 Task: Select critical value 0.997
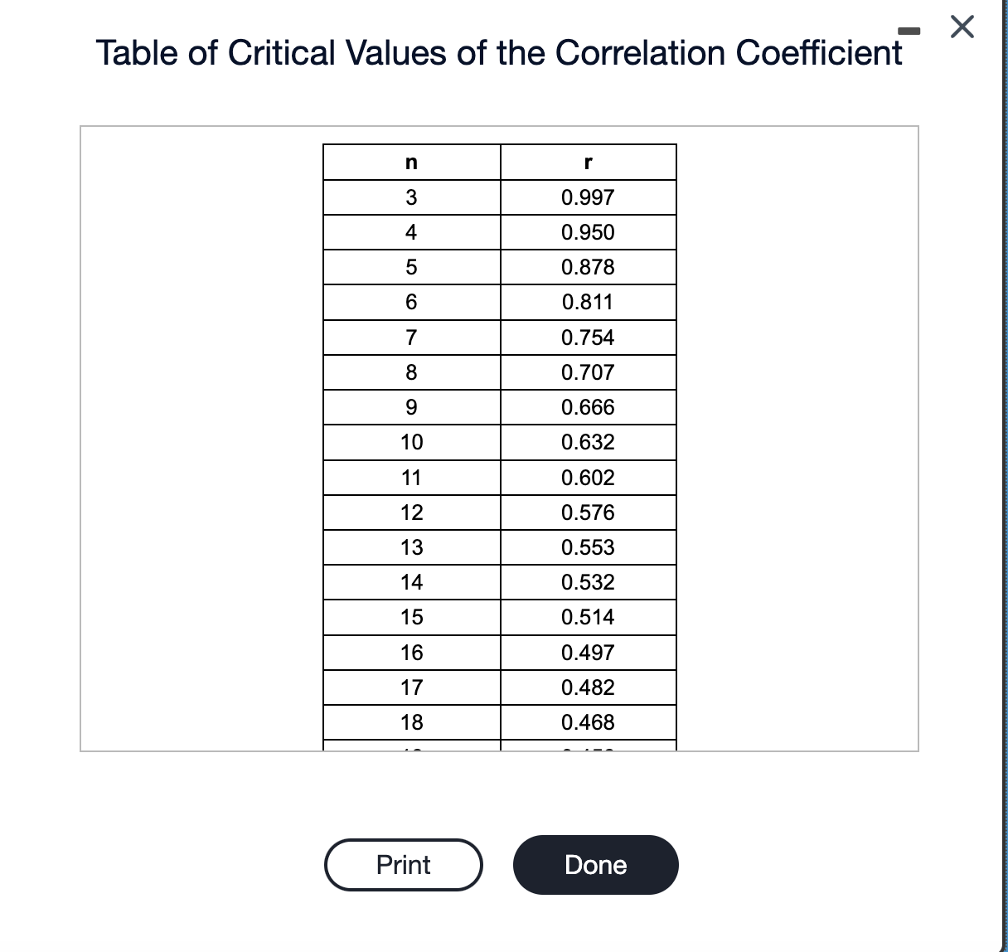click(589, 197)
